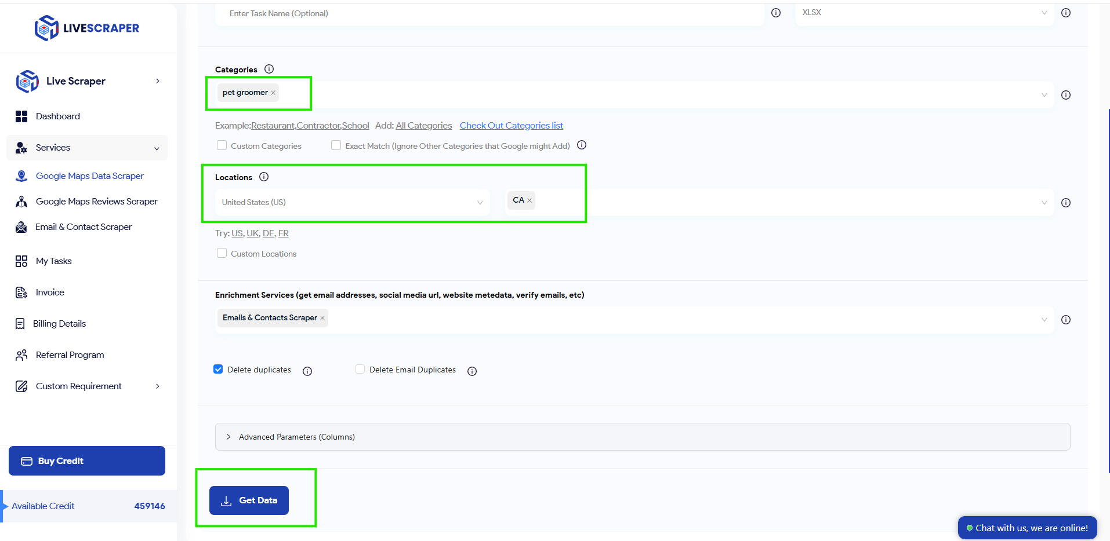Screen dimensions: 1110x541
Task: Enable the Exact Match checkbox
Action: tap(336, 145)
